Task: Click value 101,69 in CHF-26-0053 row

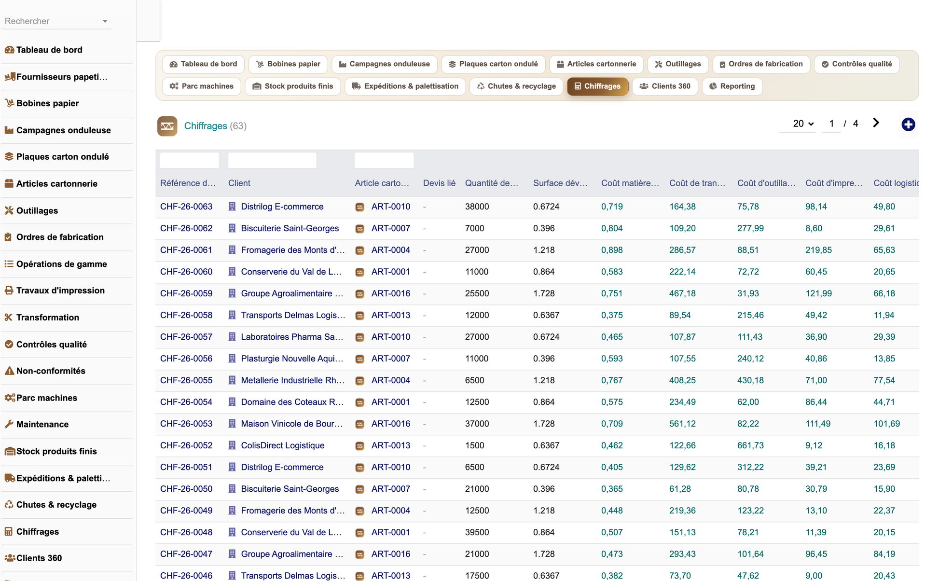Action: point(886,424)
